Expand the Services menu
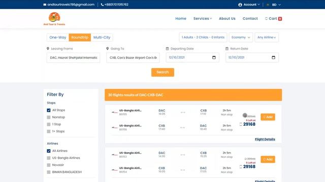The image size is (325, 182). 203,19
